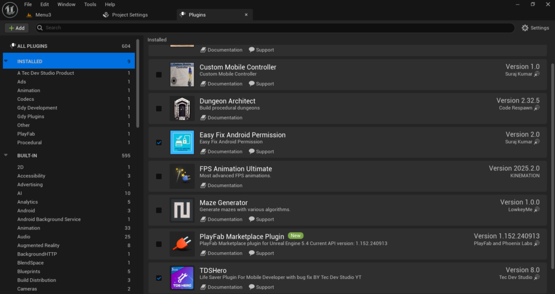Viewport: 555px width, 294px height.
Task: Open the Tools menu
Action: (91, 4)
